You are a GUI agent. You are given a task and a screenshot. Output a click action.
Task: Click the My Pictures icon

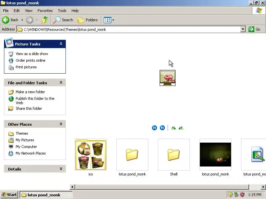[x=11, y=140]
